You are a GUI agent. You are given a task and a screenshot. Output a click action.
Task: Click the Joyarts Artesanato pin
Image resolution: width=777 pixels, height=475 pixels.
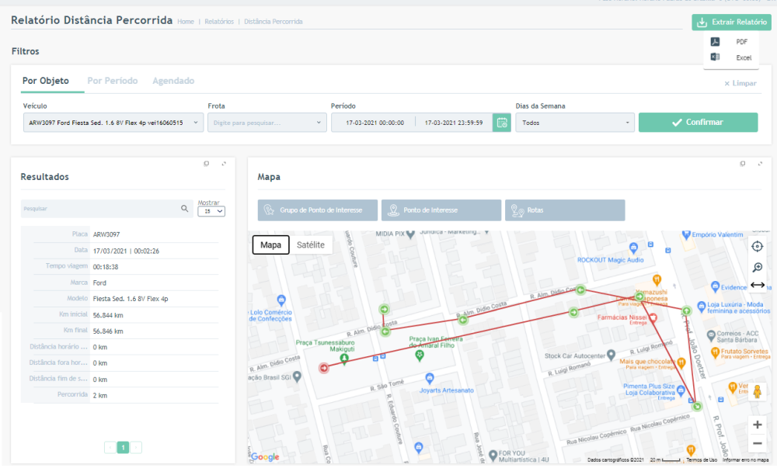(430, 379)
